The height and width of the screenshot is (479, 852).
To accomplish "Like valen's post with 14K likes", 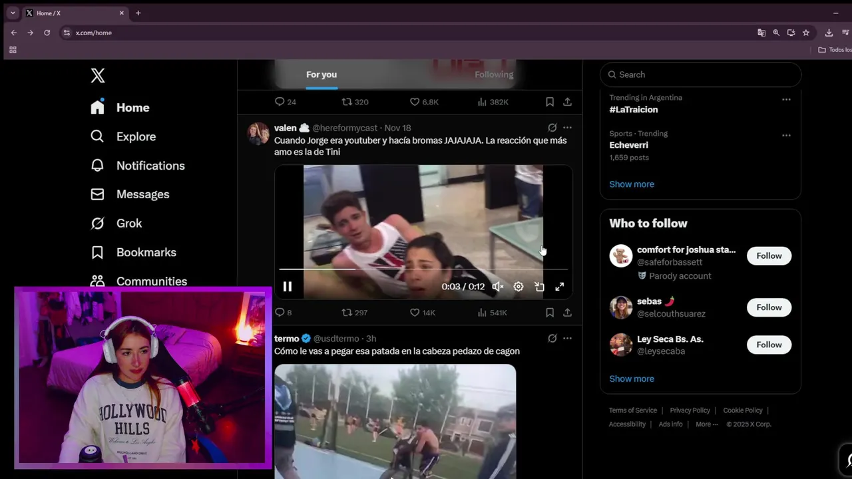I will tap(422, 312).
